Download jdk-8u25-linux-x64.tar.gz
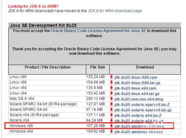Screen dimensions: 186x138 [137, 94]
